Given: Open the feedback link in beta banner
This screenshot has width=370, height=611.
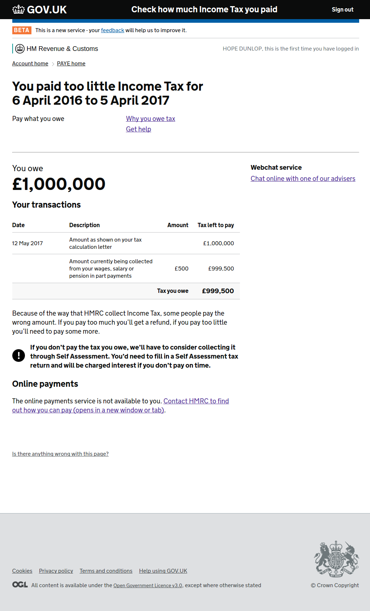Looking at the screenshot, I should (112, 30).
